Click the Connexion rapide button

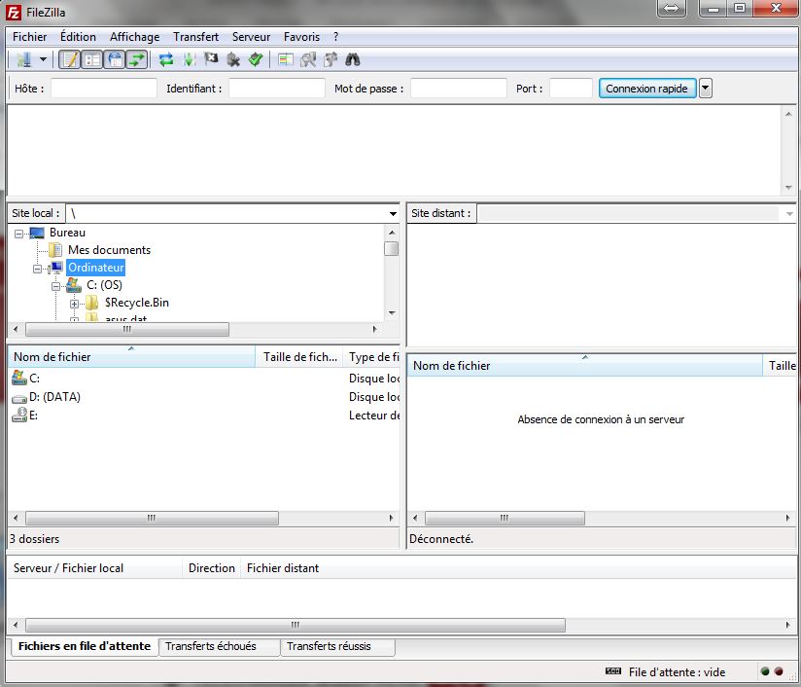tap(646, 89)
